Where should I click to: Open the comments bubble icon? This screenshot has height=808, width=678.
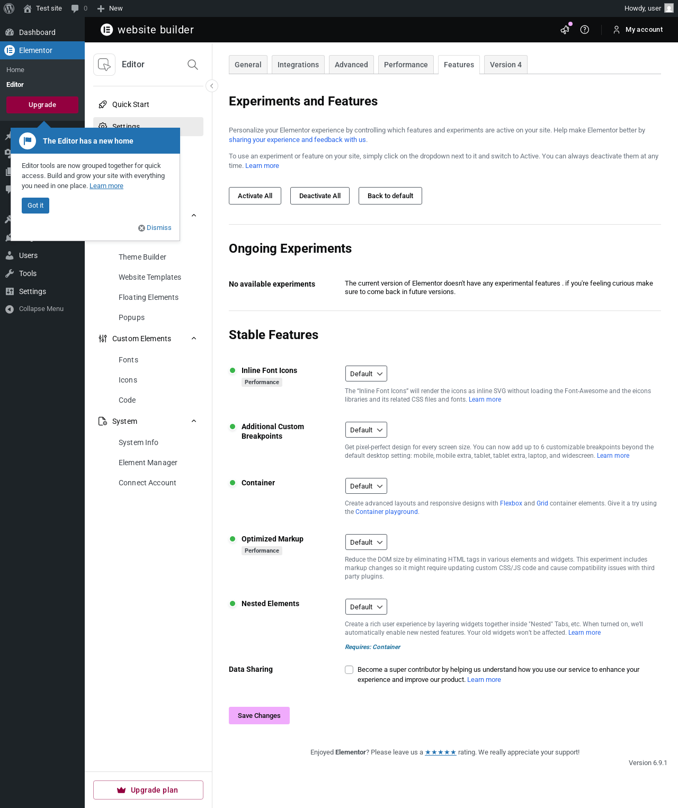(75, 8)
